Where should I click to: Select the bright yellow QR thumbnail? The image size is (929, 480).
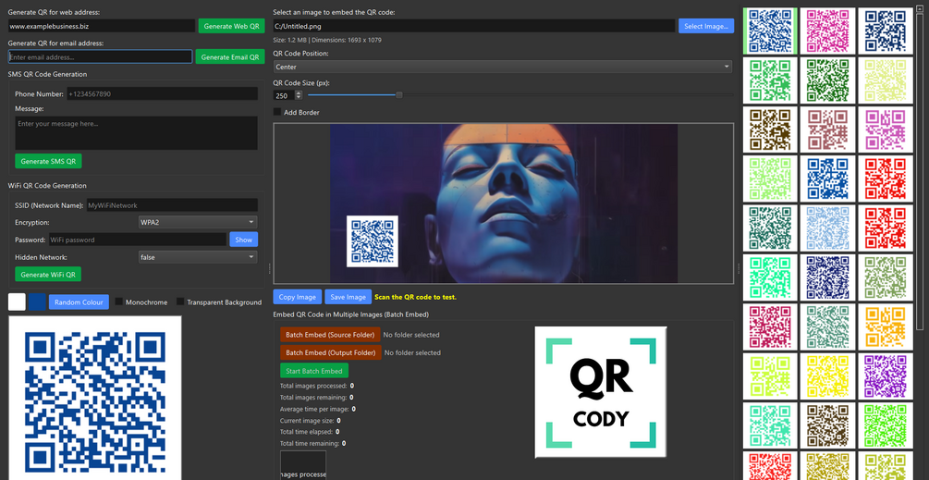click(827, 376)
